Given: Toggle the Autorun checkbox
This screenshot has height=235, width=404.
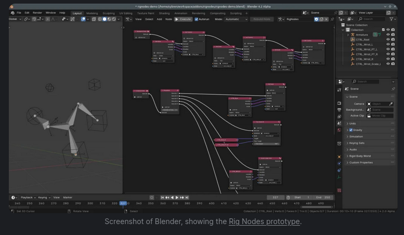Looking at the screenshot, I should tap(197, 19).
